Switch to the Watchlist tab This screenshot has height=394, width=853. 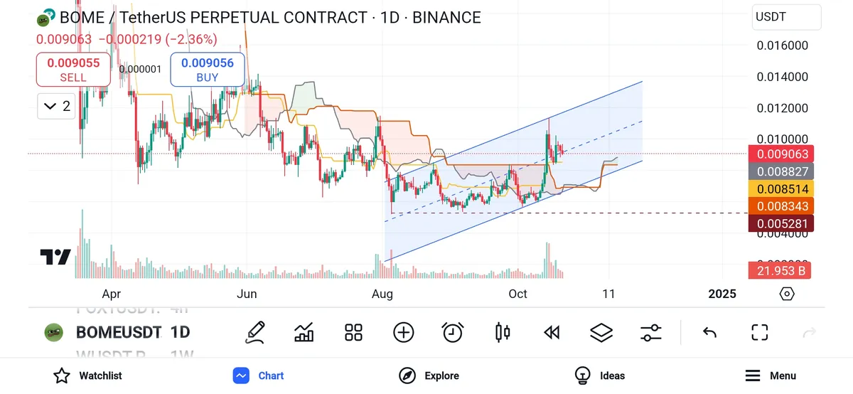point(88,376)
